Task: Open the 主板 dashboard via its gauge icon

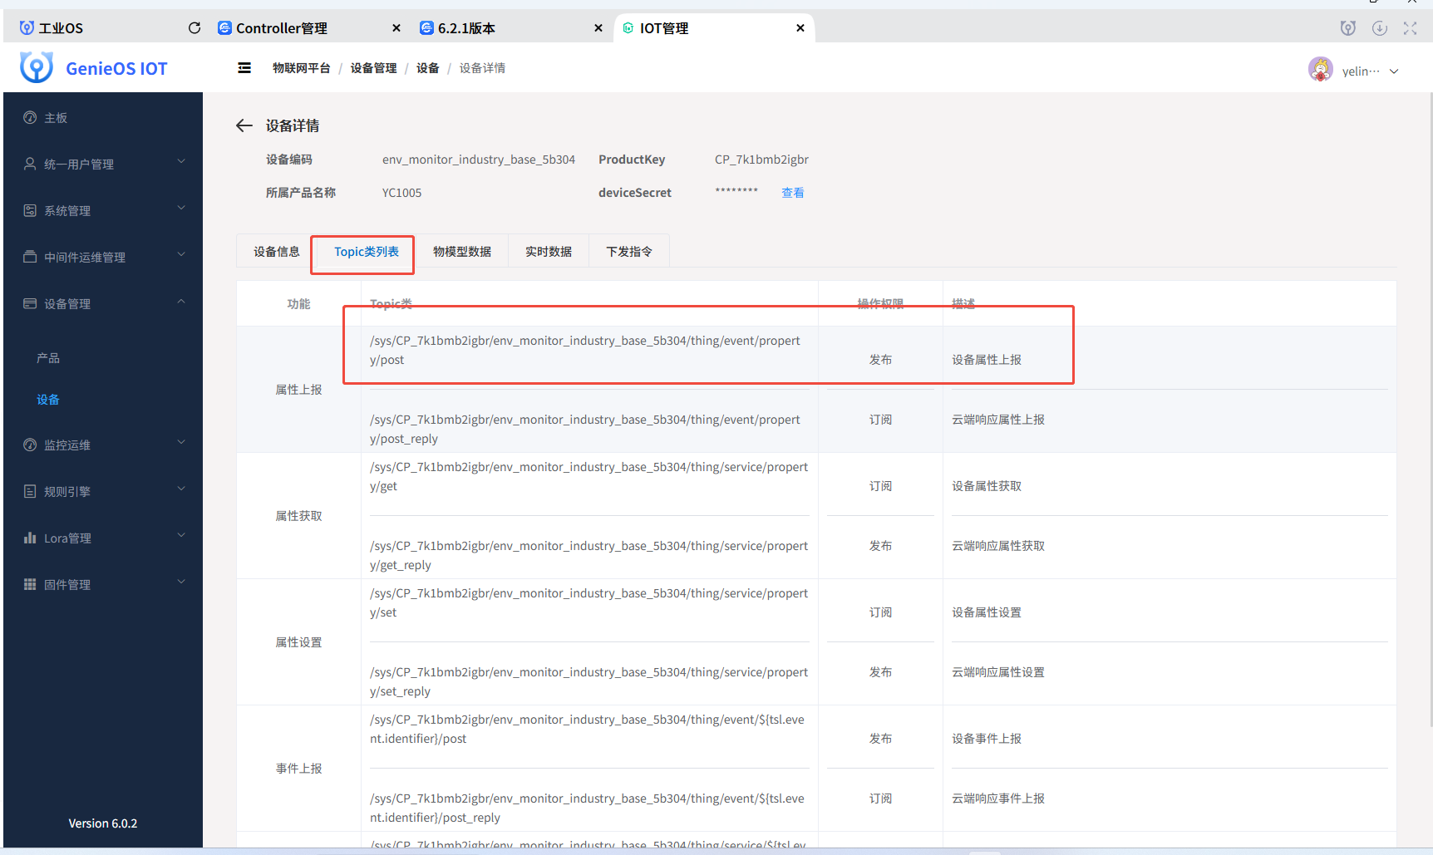Action: (x=31, y=117)
